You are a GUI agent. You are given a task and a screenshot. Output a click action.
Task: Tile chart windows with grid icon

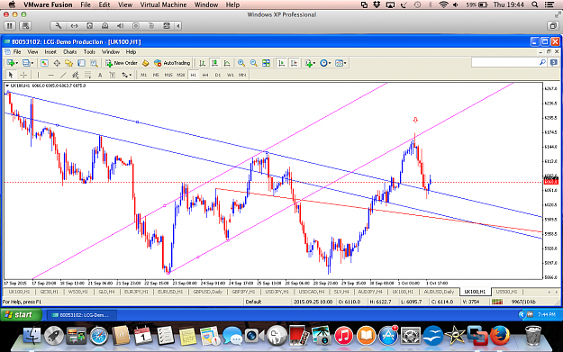(266, 63)
